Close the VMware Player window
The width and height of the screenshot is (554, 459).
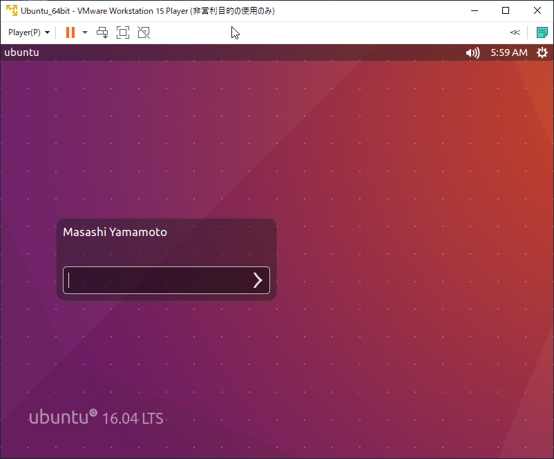[537, 10]
